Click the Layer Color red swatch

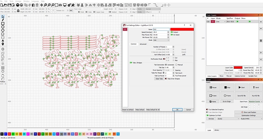238,68
